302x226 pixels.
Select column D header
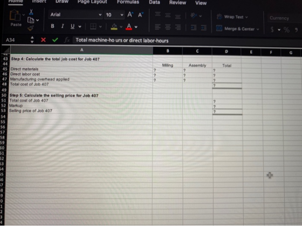click(x=226, y=51)
